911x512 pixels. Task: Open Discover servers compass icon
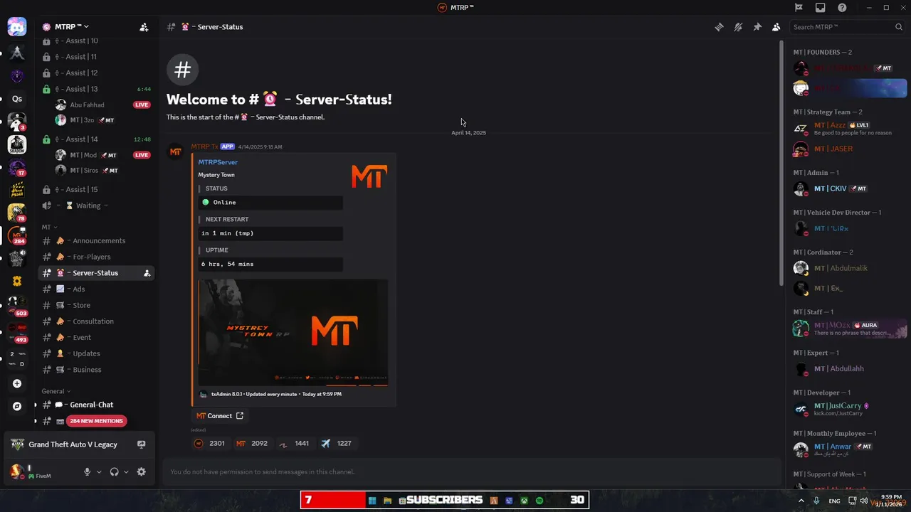point(17,407)
